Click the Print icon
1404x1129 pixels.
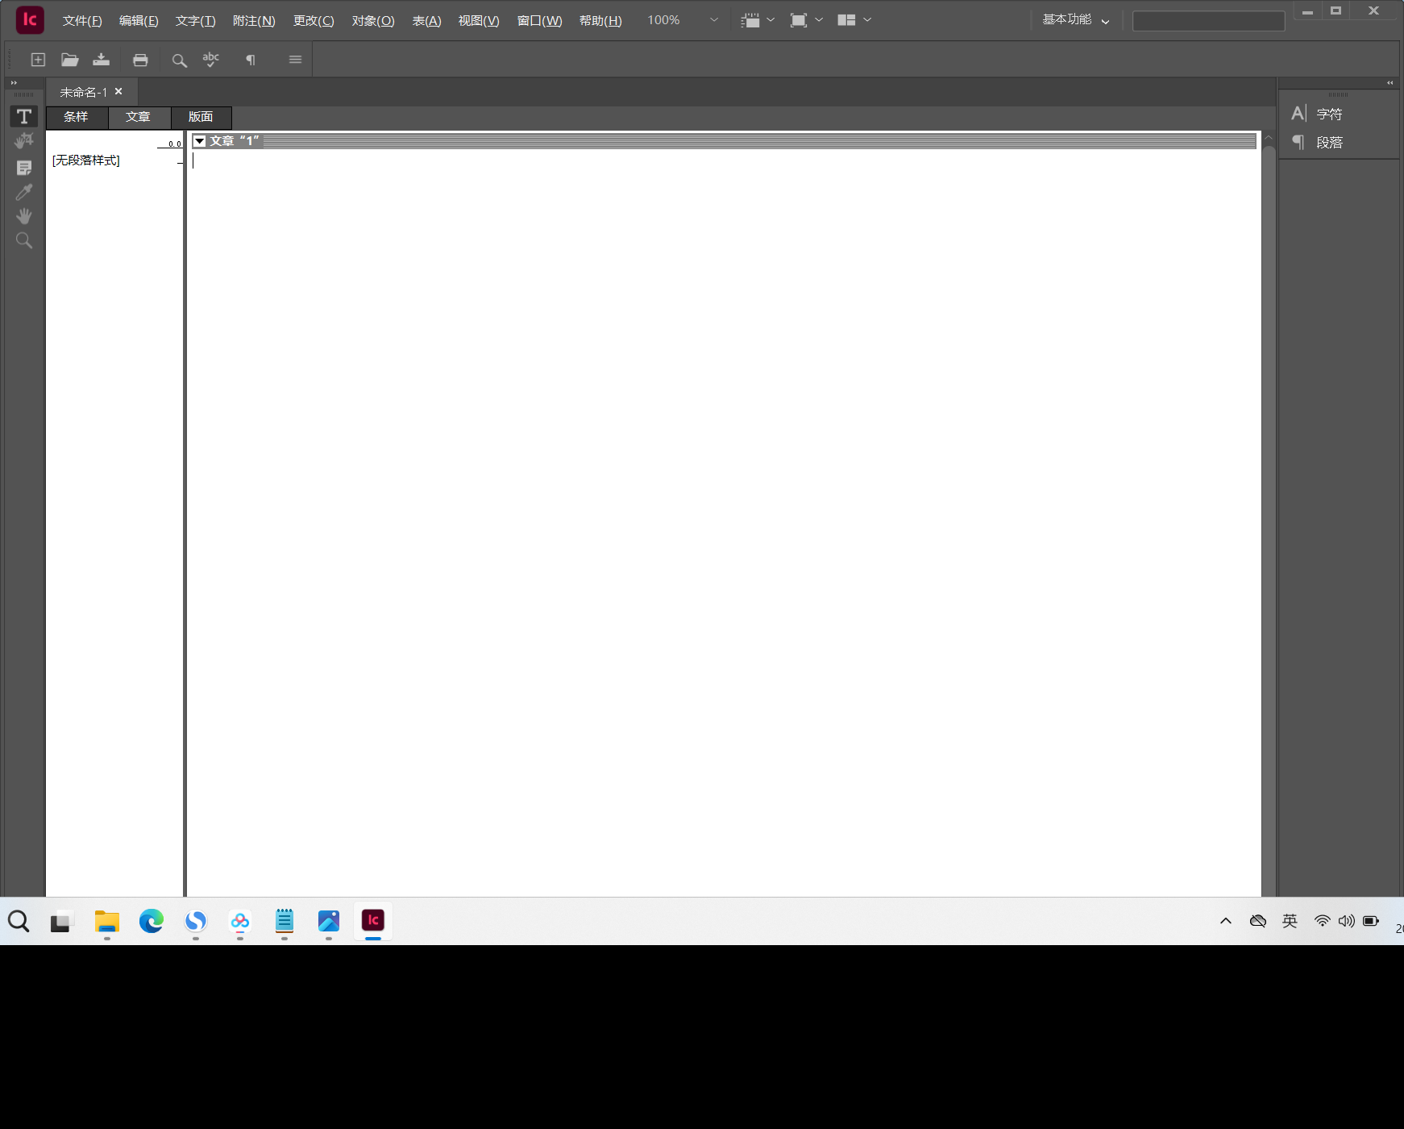click(x=140, y=60)
